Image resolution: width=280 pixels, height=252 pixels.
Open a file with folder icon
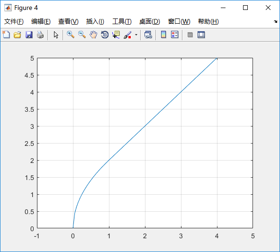[18, 35]
